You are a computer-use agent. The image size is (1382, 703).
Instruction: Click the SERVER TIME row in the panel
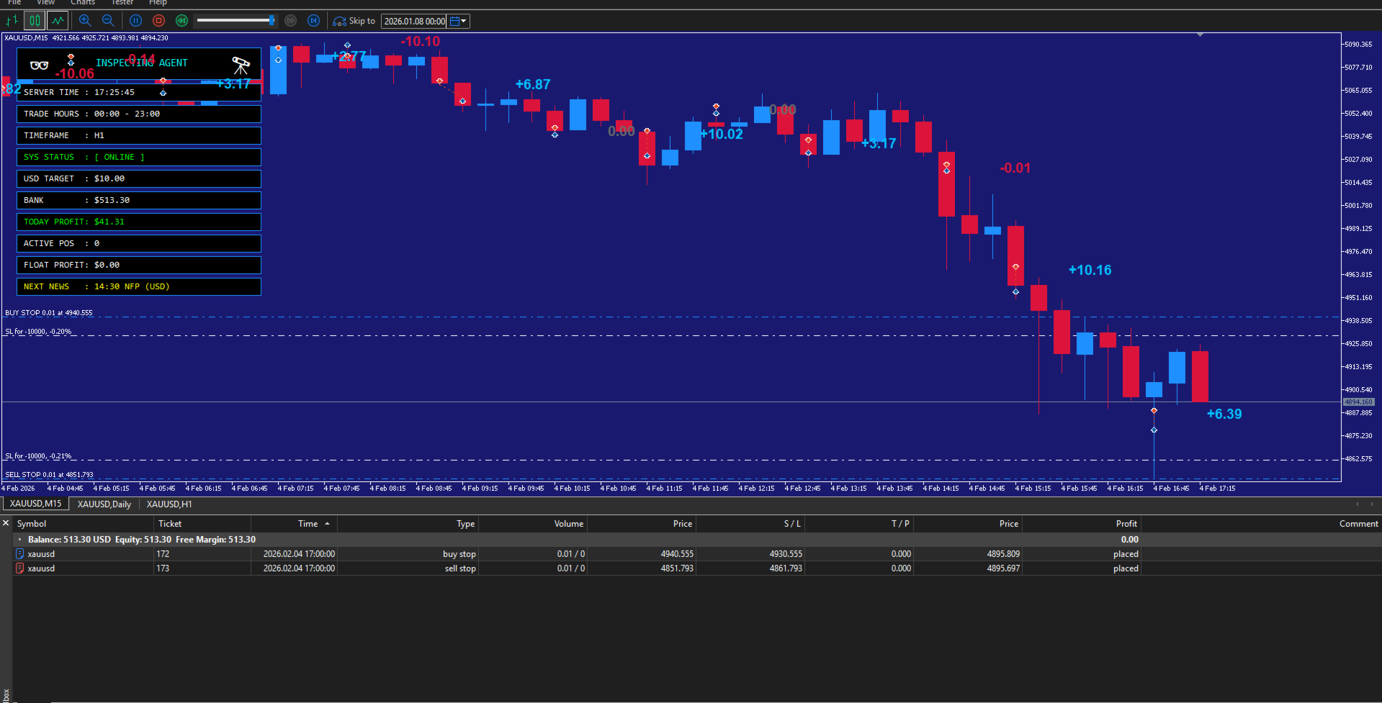pos(139,92)
